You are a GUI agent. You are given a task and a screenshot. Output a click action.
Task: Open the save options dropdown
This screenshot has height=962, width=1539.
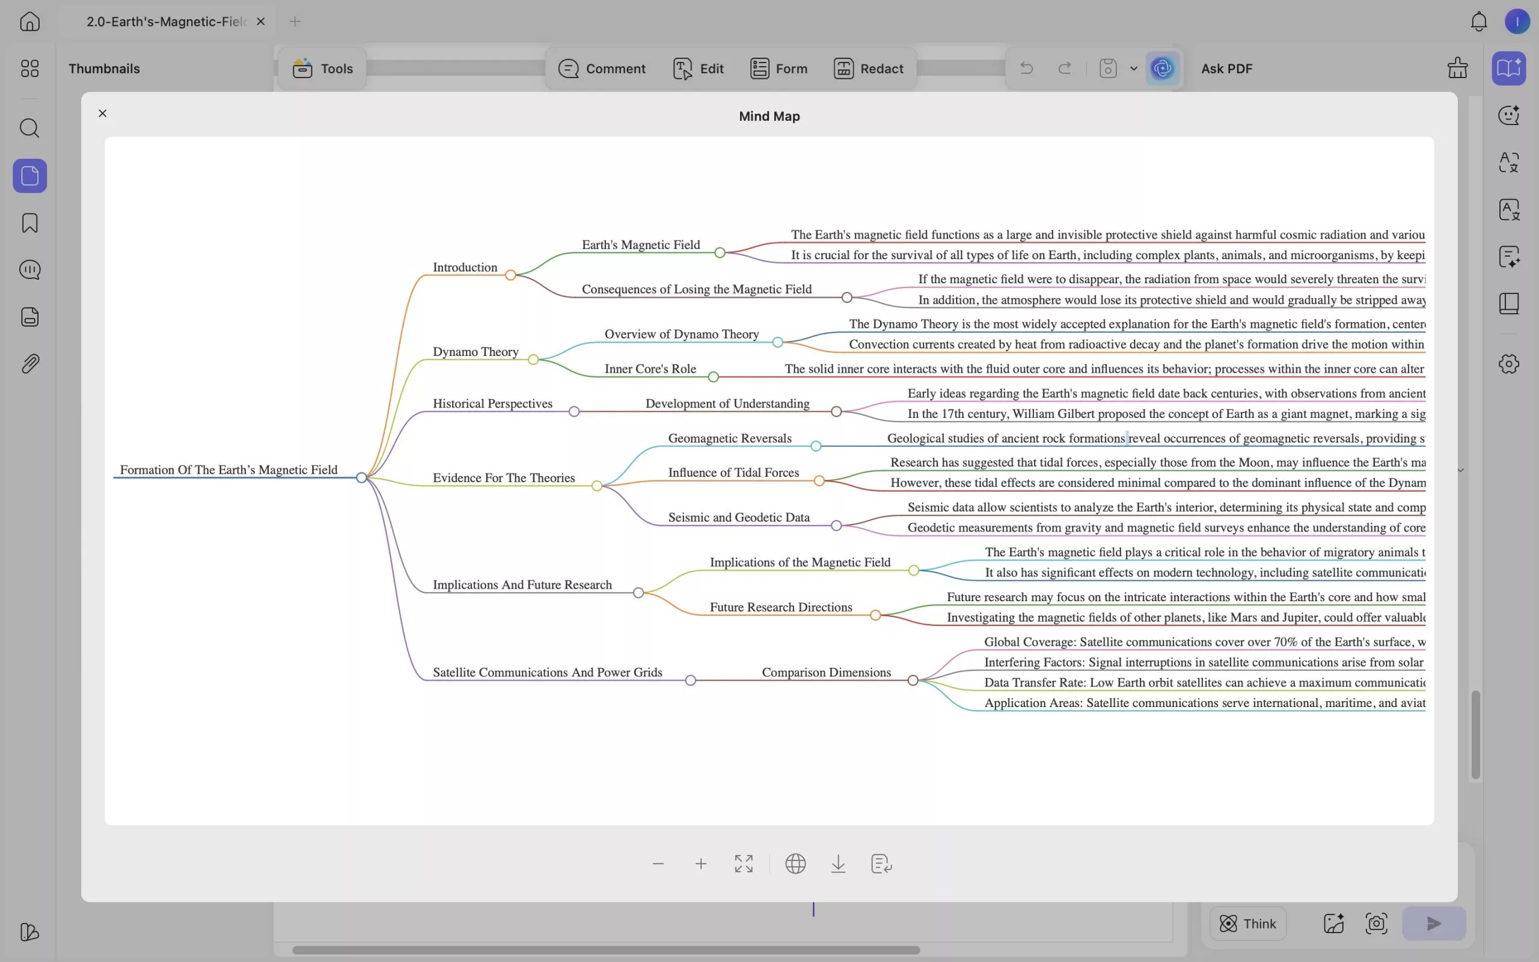[x=1133, y=68]
